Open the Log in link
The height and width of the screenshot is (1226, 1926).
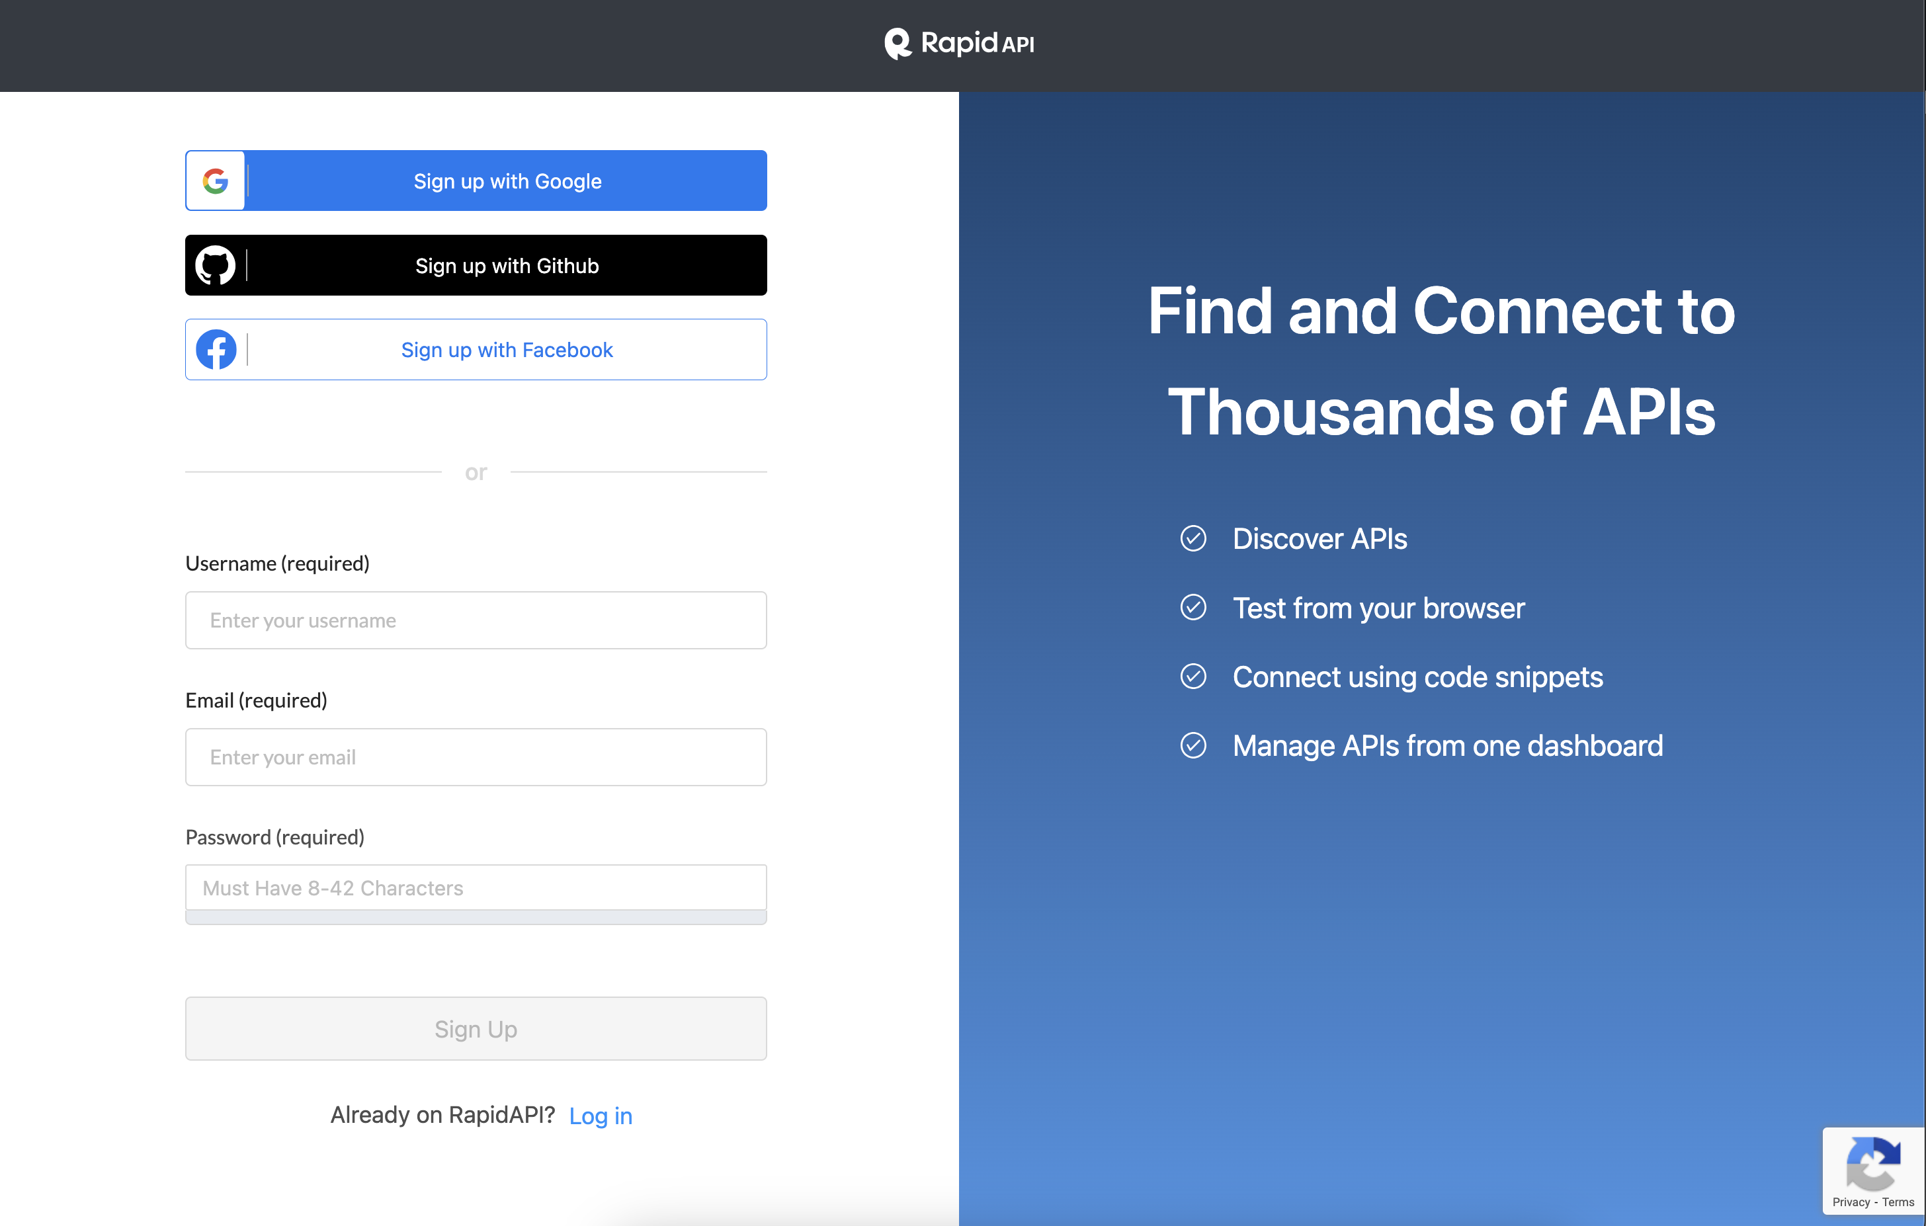[x=600, y=1116]
